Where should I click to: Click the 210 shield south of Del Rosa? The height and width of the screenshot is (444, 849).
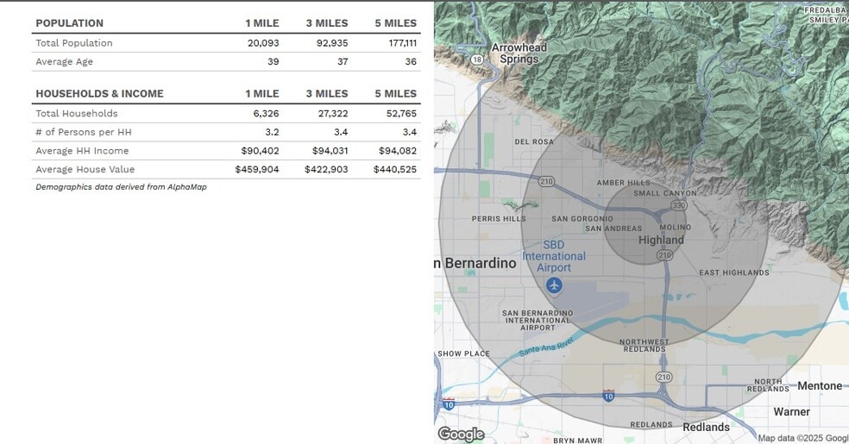click(x=546, y=181)
